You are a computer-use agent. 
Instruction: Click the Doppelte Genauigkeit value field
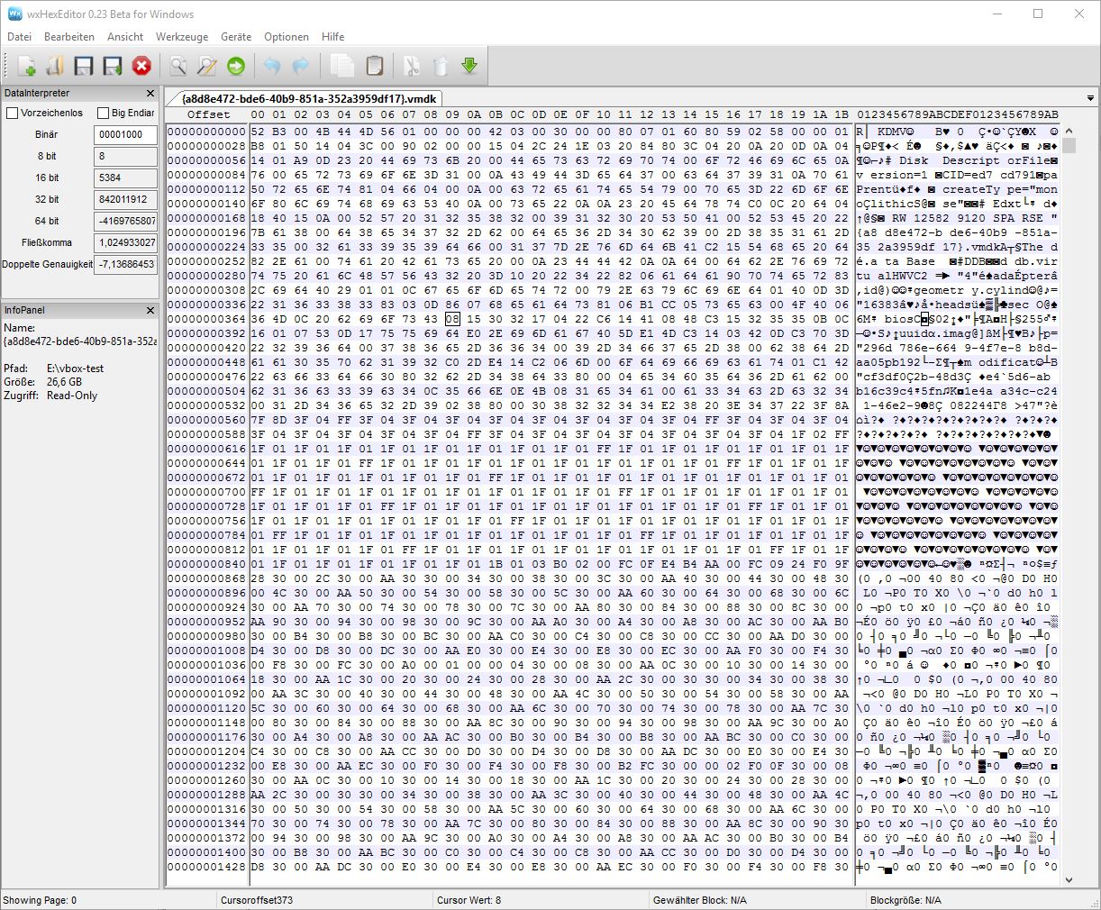(125, 264)
